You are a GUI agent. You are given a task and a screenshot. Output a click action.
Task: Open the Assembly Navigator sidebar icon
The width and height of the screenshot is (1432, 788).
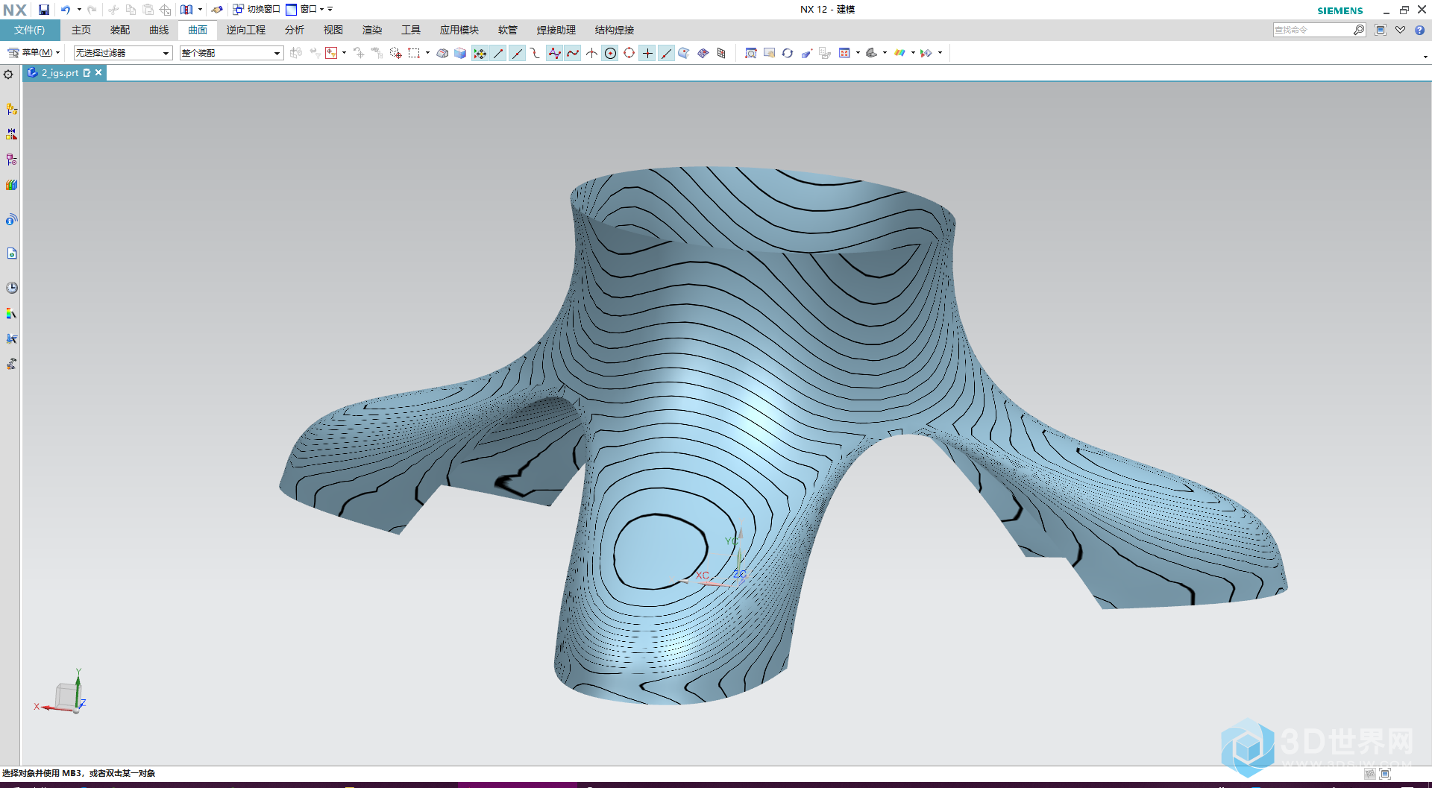(11, 109)
